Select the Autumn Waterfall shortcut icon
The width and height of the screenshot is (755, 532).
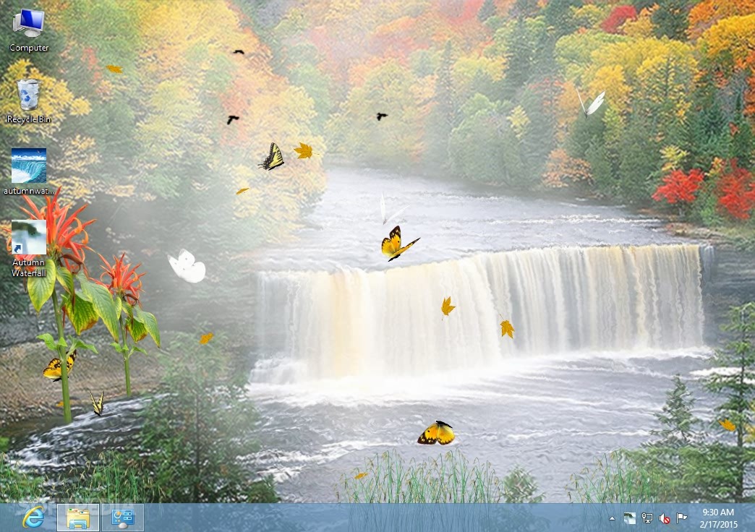coord(29,237)
